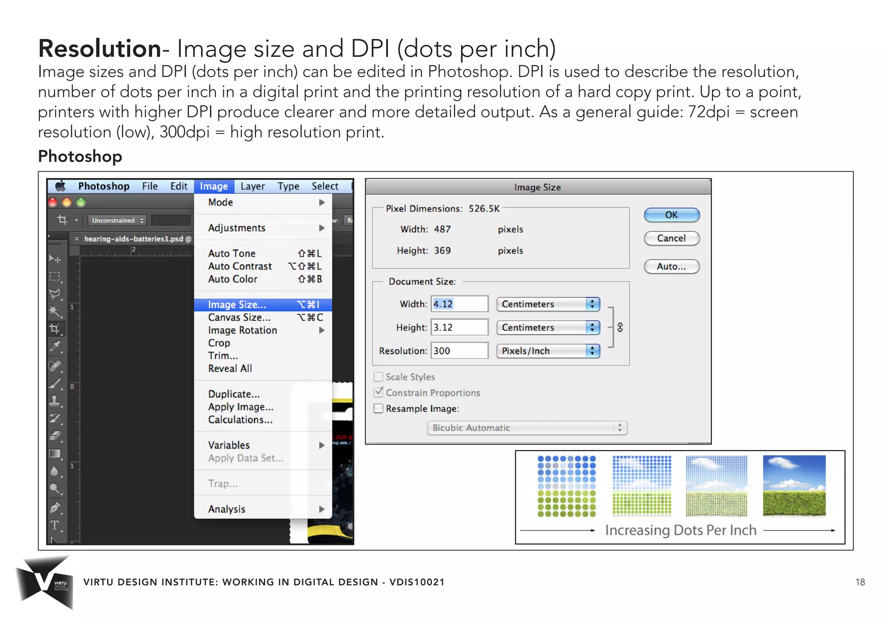Screen dimensions: 883x624
Task: Choose Trim from the Image menu
Action: pyautogui.click(x=263, y=356)
